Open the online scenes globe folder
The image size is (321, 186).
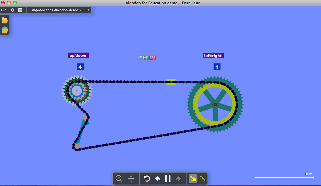(x=5, y=30)
